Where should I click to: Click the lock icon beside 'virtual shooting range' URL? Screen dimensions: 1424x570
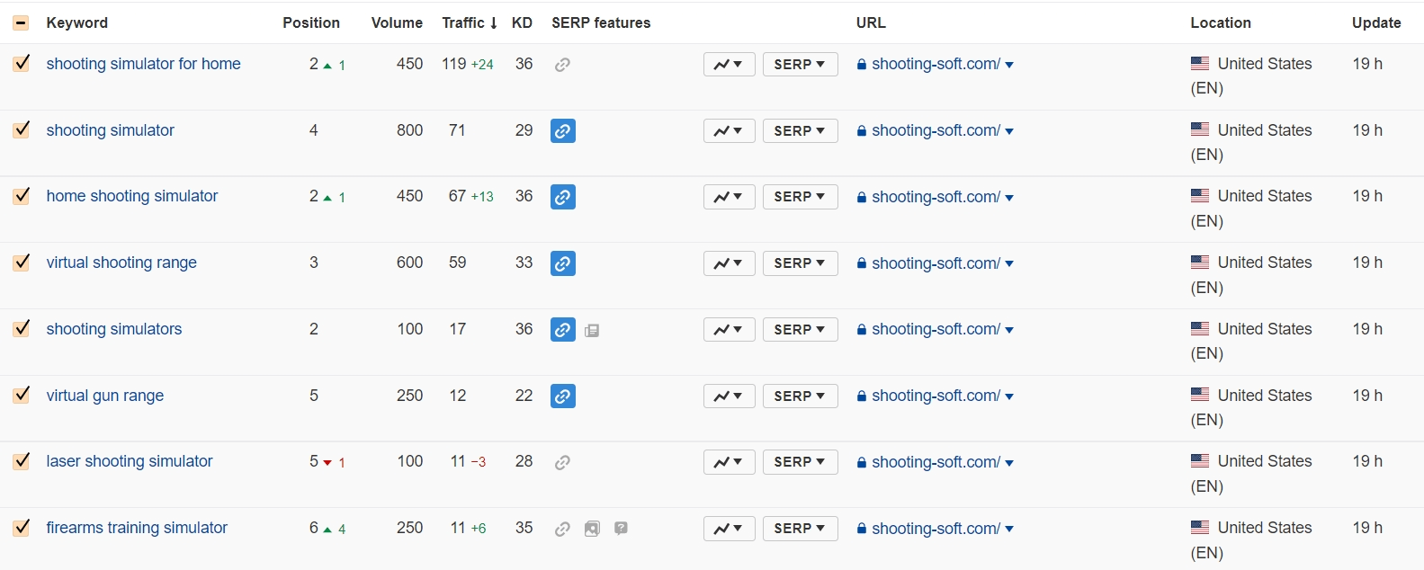[x=862, y=264]
